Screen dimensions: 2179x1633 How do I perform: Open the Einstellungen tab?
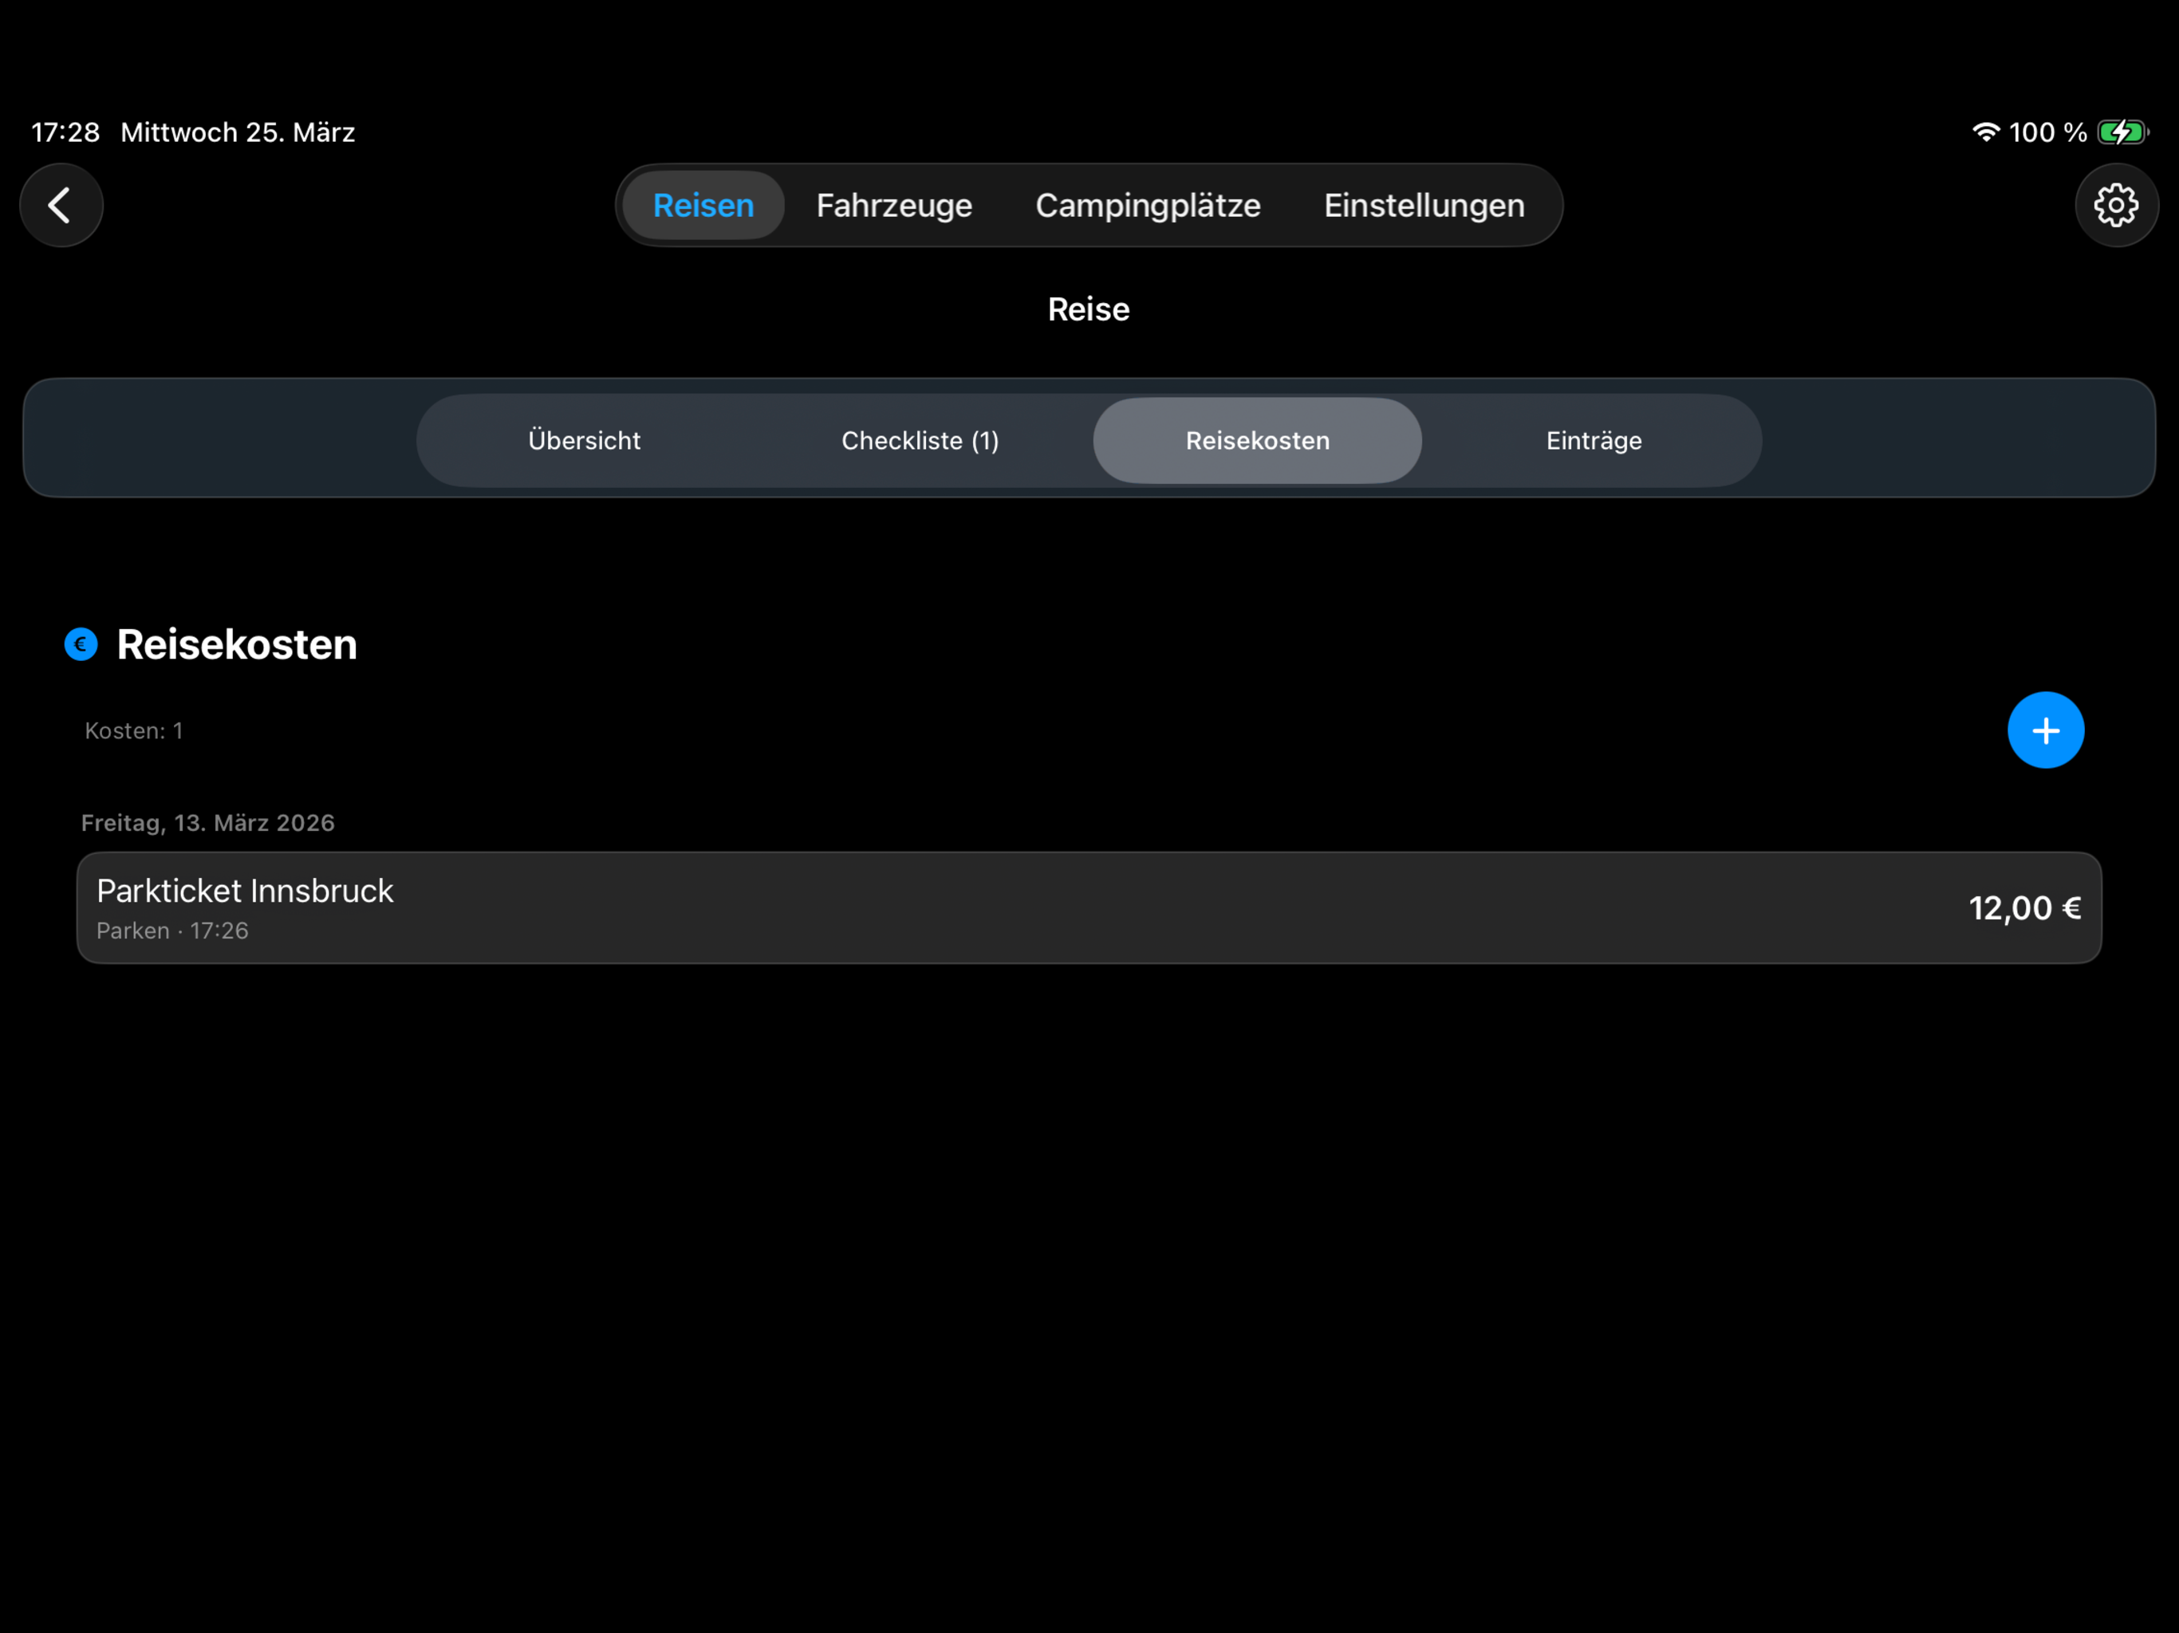(1424, 205)
